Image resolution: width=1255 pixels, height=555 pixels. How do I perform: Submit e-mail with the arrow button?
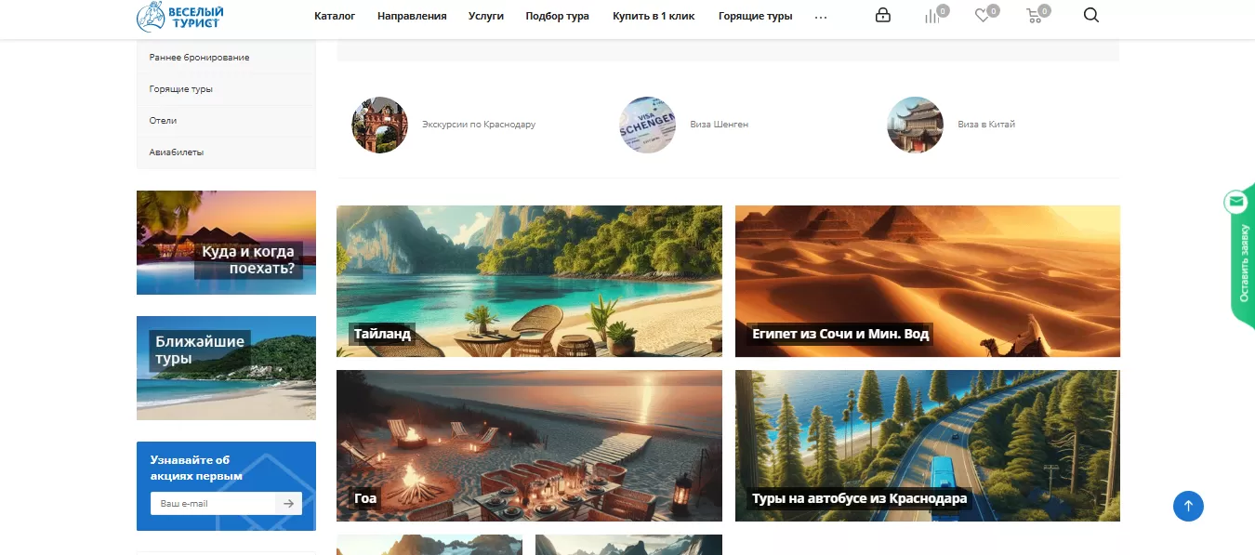[x=289, y=503]
